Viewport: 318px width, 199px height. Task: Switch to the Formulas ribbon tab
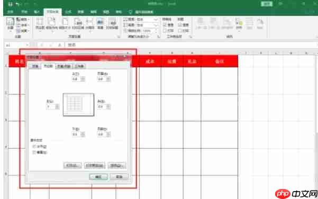pyautogui.click(x=68, y=12)
